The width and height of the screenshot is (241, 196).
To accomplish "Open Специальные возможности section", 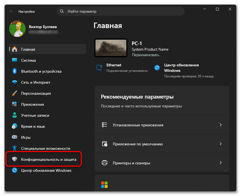I will pyautogui.click(x=48, y=148).
